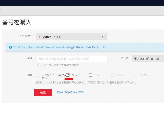
Task: Click the external link arrow icon in banner
Action: pyautogui.click(x=104, y=47)
